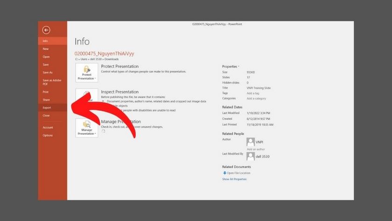Click the VNPI author avatar icon
Viewport: 392px width, 221px height.
pos(251,142)
